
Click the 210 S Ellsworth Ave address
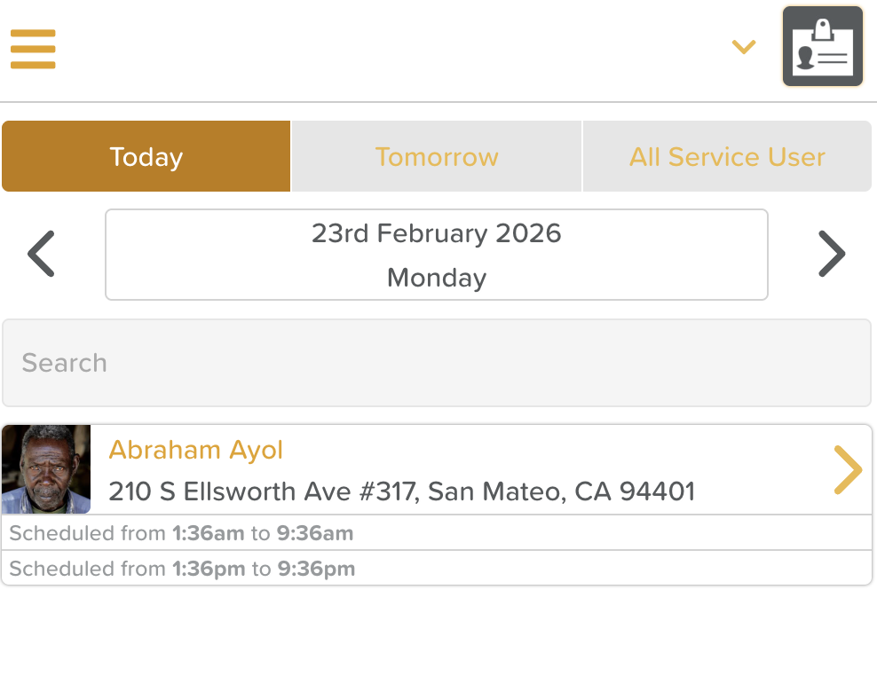point(401,491)
